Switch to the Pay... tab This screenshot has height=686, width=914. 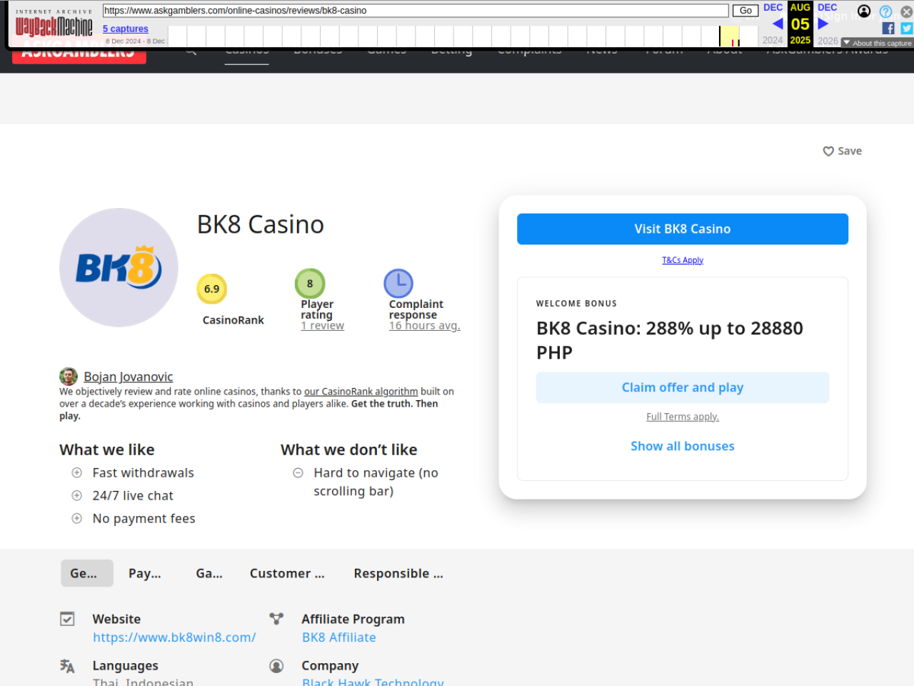pyautogui.click(x=145, y=573)
